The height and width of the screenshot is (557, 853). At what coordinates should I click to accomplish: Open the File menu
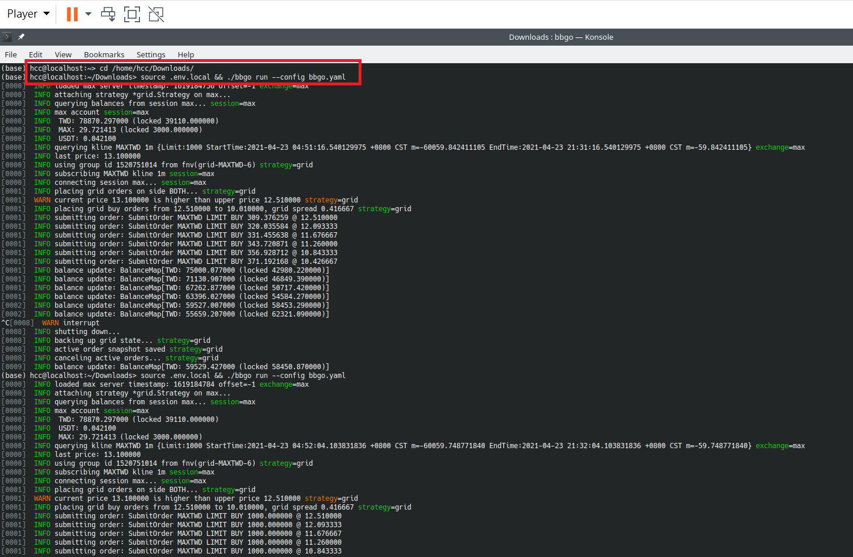(x=11, y=54)
